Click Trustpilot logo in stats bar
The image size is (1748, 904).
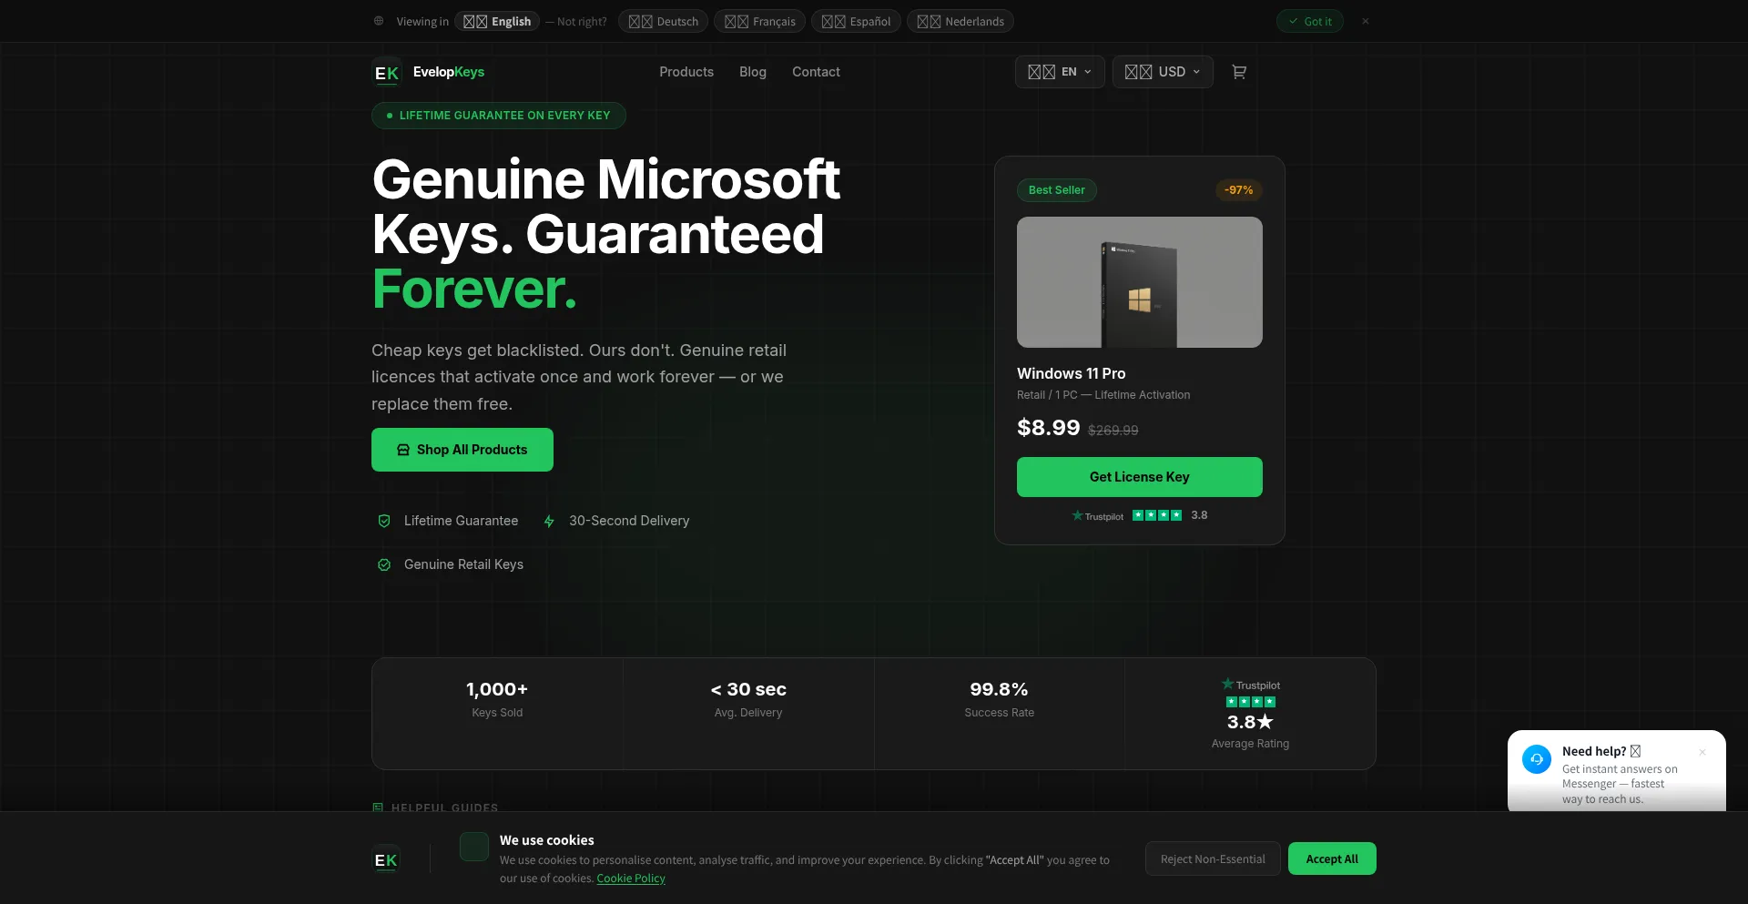click(x=1251, y=685)
